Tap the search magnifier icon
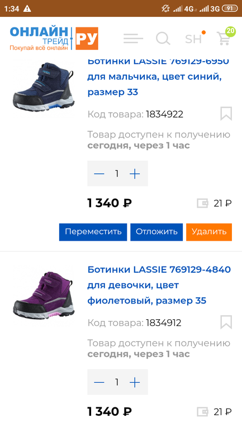The width and height of the screenshot is (242, 432). click(163, 38)
